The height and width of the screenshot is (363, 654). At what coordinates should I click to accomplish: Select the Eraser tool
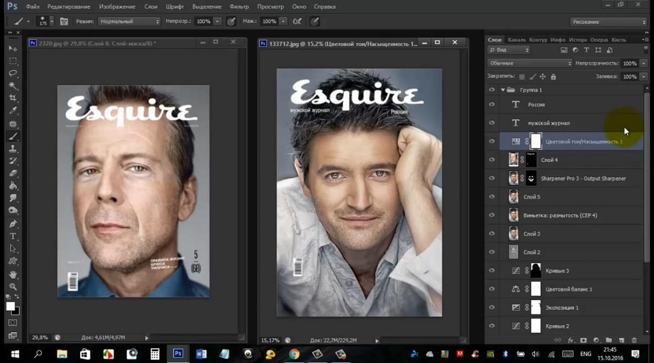(13, 174)
